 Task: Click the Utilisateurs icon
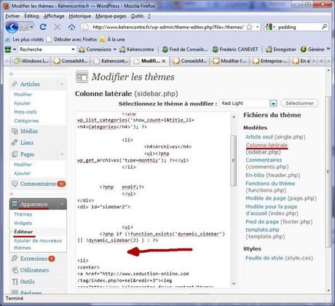point(15,270)
